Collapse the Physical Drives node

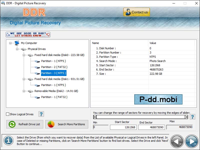coord(17,49)
